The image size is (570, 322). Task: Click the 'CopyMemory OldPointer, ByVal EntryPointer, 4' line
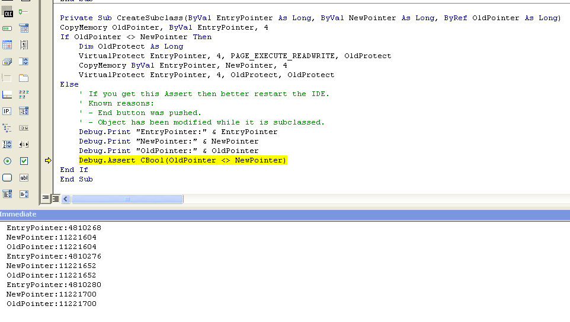tap(164, 27)
